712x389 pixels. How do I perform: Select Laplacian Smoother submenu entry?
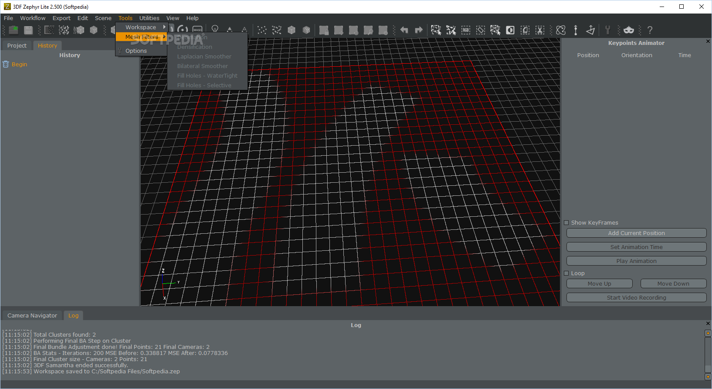click(207, 57)
